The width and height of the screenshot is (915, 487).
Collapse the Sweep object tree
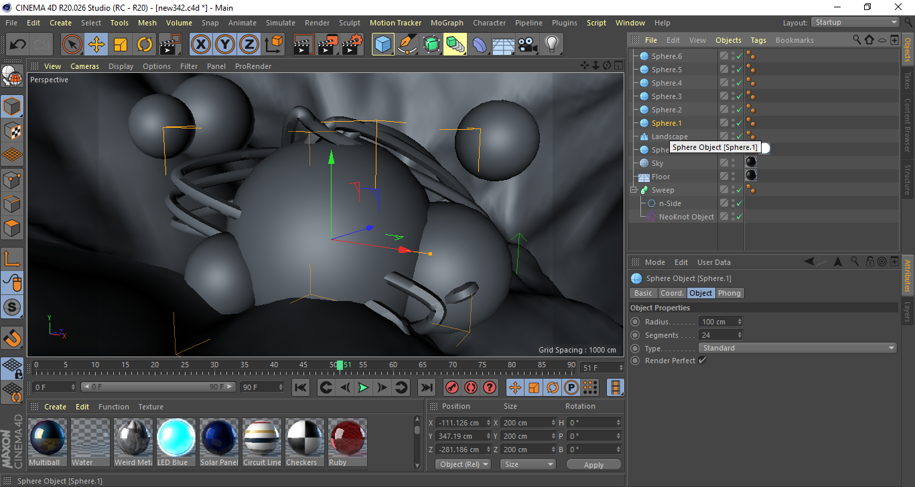tap(633, 190)
